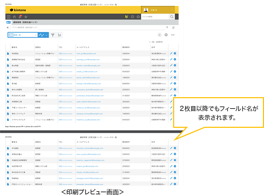Open notifications bell with red badge
Viewport: 264px width, 195px height.
coord(20,17)
